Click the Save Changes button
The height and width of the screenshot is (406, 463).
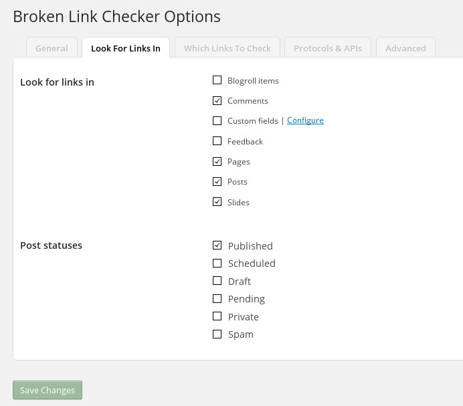48,390
